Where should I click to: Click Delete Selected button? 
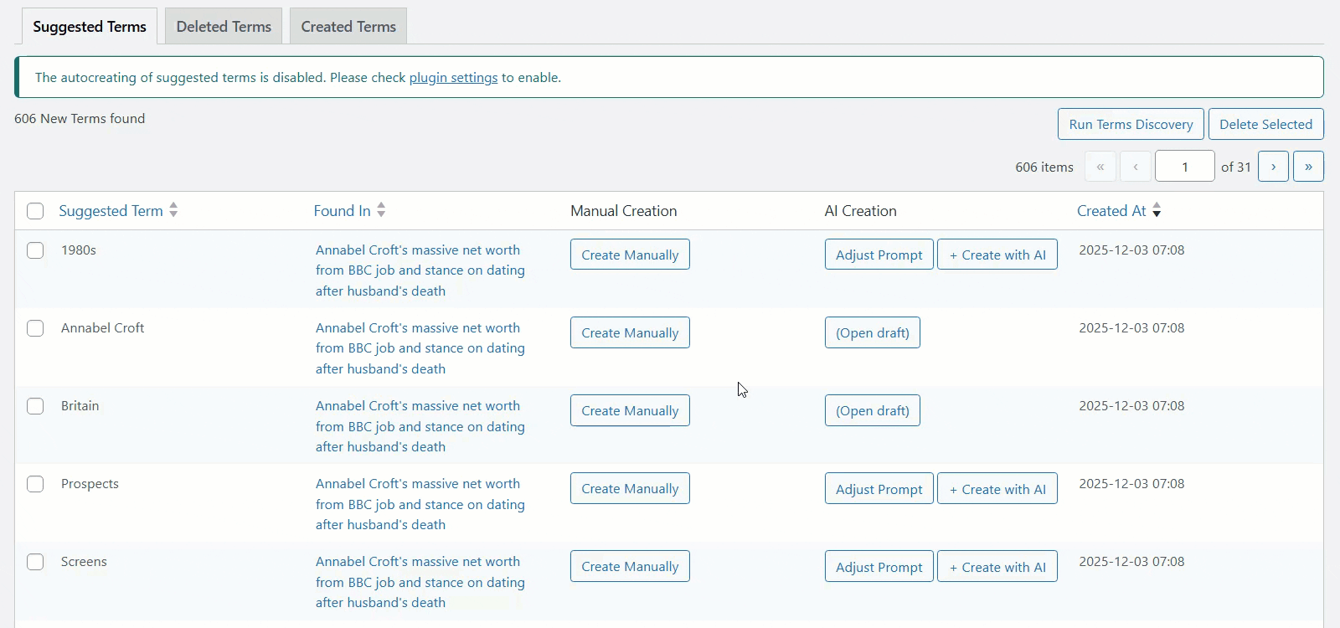1265,124
